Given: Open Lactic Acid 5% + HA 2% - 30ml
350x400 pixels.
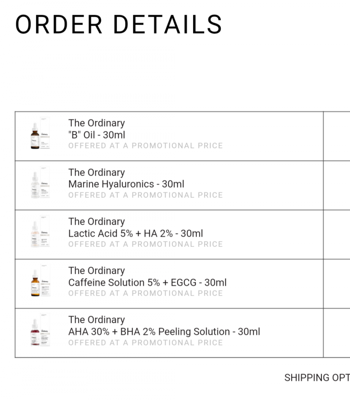Looking at the screenshot, I should click(135, 233).
